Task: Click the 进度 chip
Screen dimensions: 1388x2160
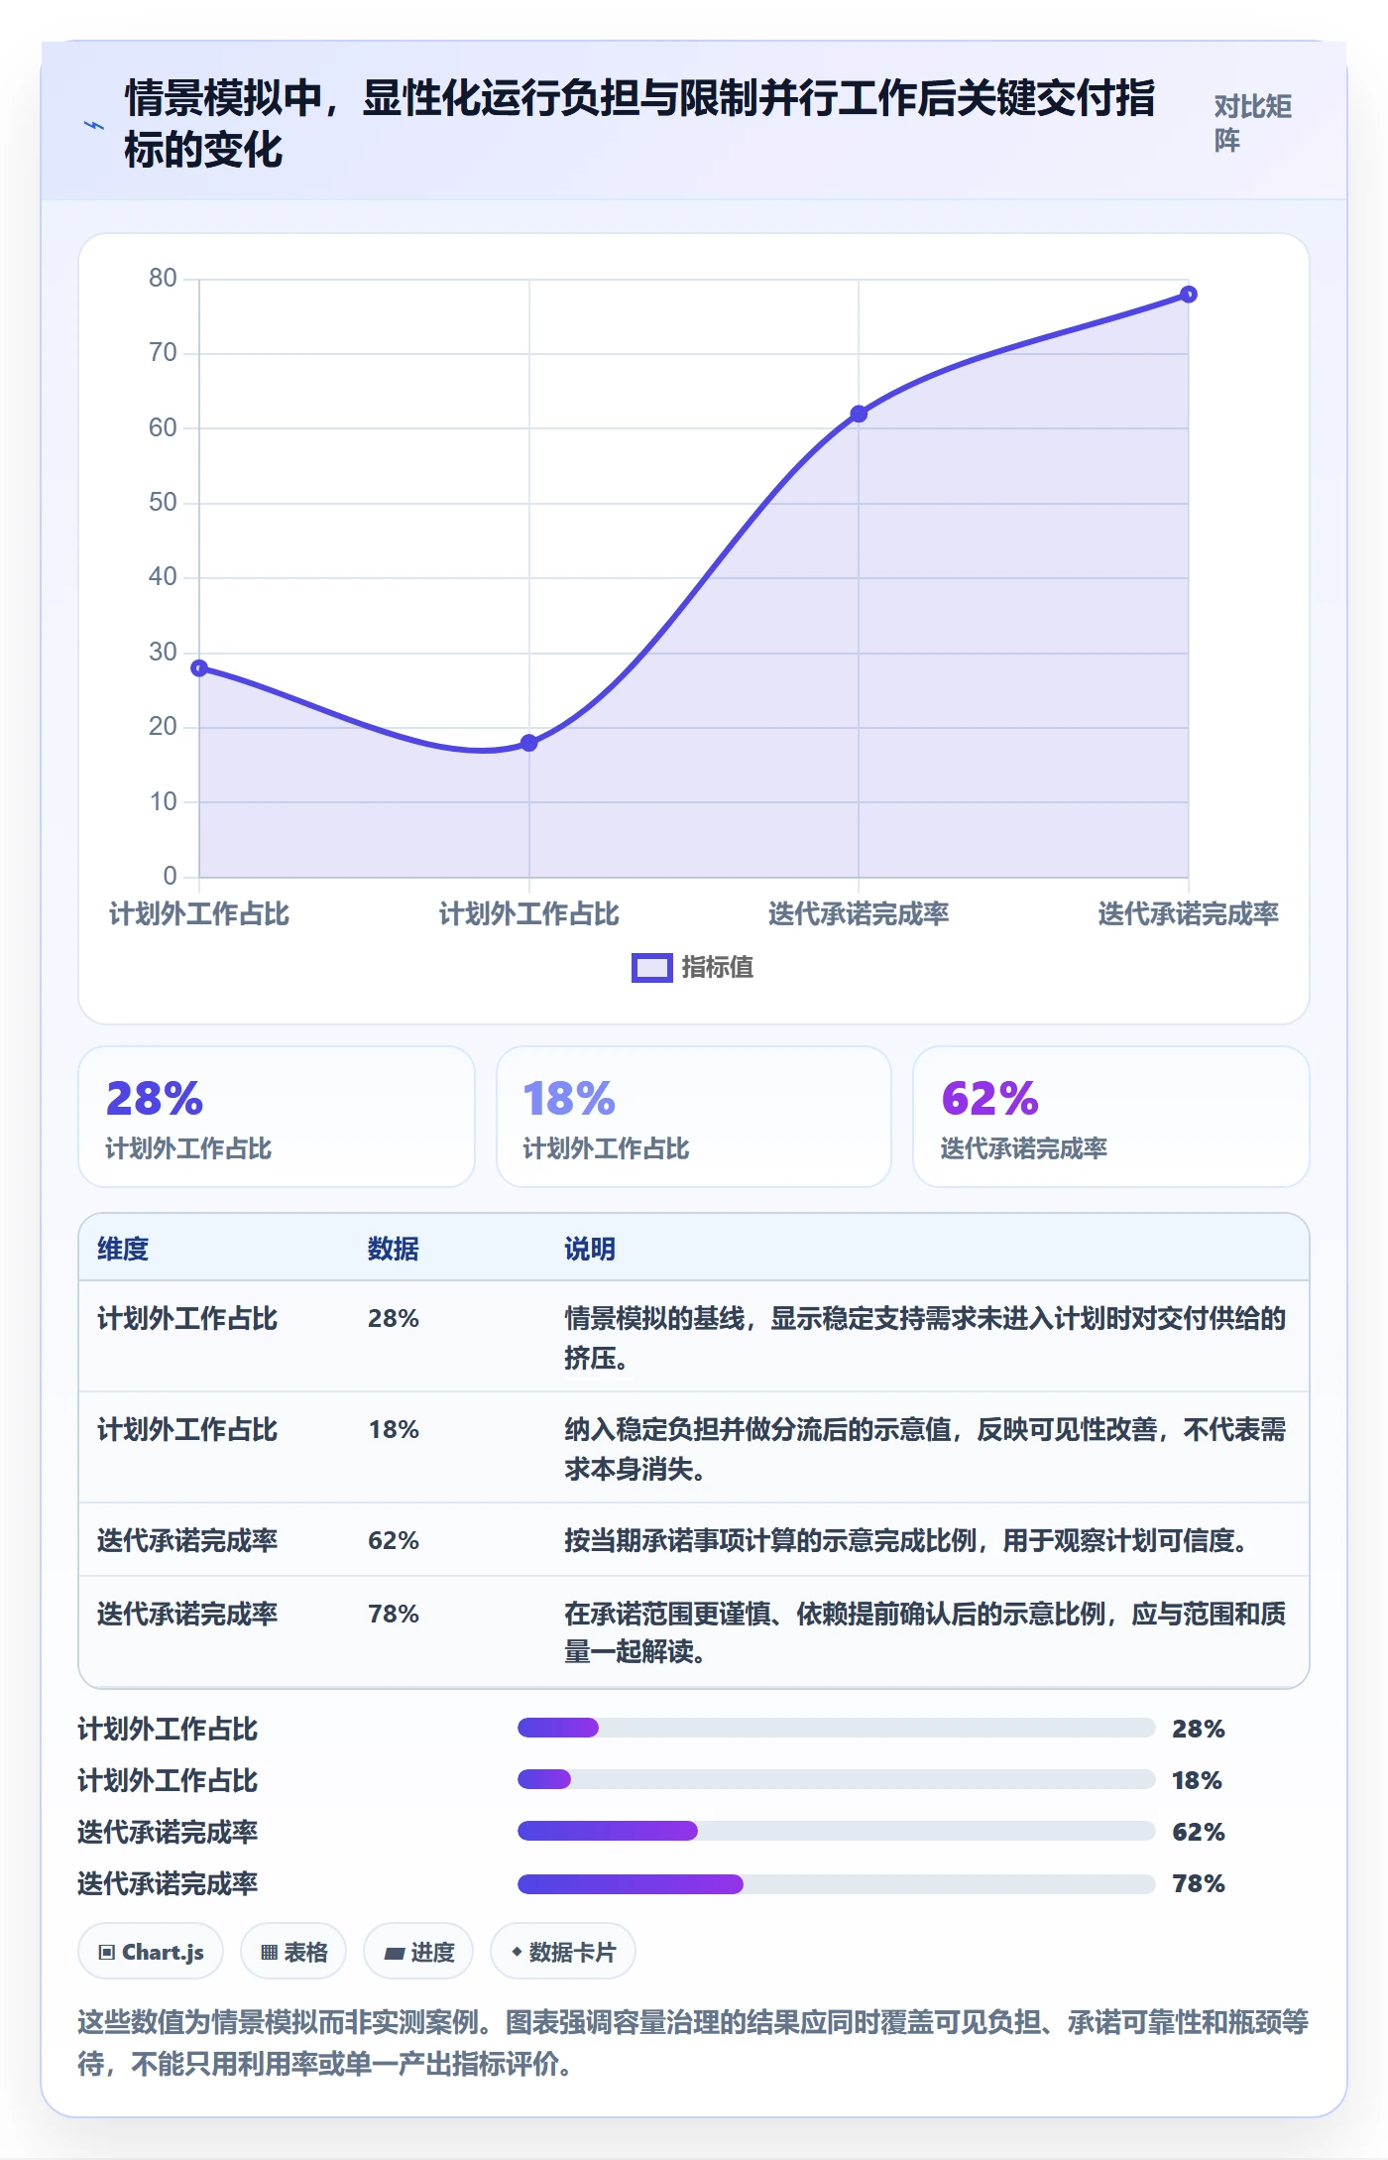Action: click(x=418, y=1952)
